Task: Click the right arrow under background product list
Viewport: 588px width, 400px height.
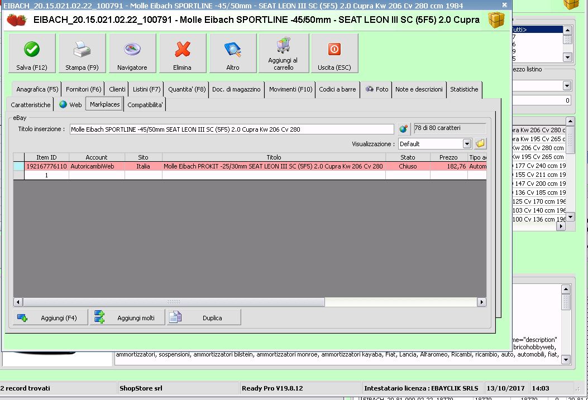Action: pos(561,226)
